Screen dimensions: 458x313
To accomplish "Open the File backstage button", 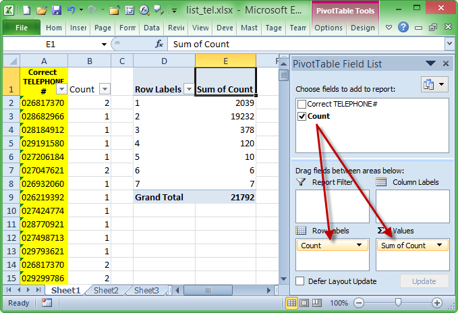I will click(21, 28).
